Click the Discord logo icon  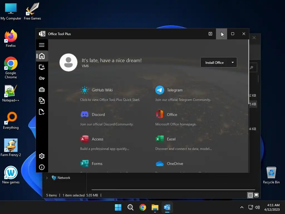click(x=85, y=115)
